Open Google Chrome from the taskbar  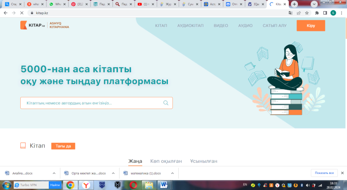point(70,185)
